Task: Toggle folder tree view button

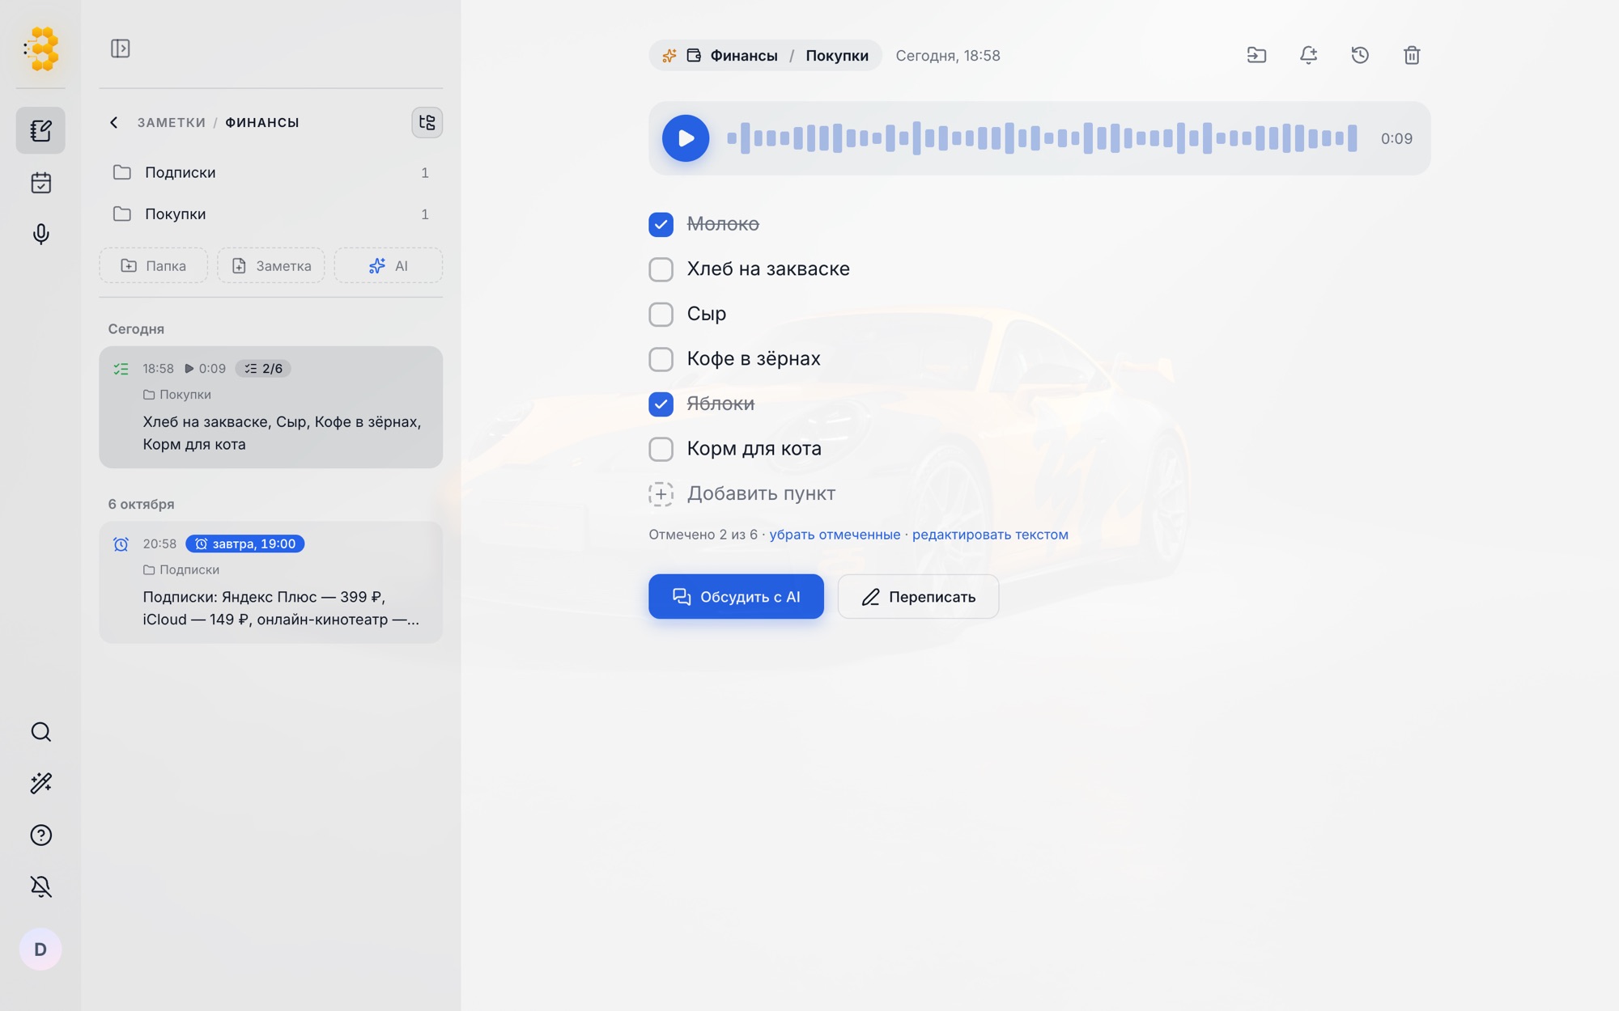Action: pos(427,122)
